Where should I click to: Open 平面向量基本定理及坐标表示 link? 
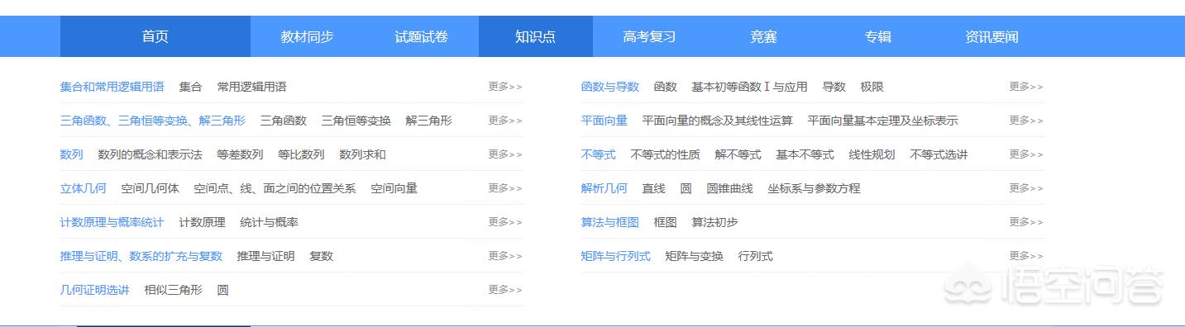tap(883, 120)
